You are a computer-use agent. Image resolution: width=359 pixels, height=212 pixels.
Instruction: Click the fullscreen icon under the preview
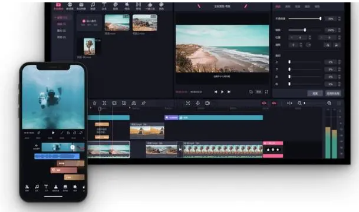(266, 92)
